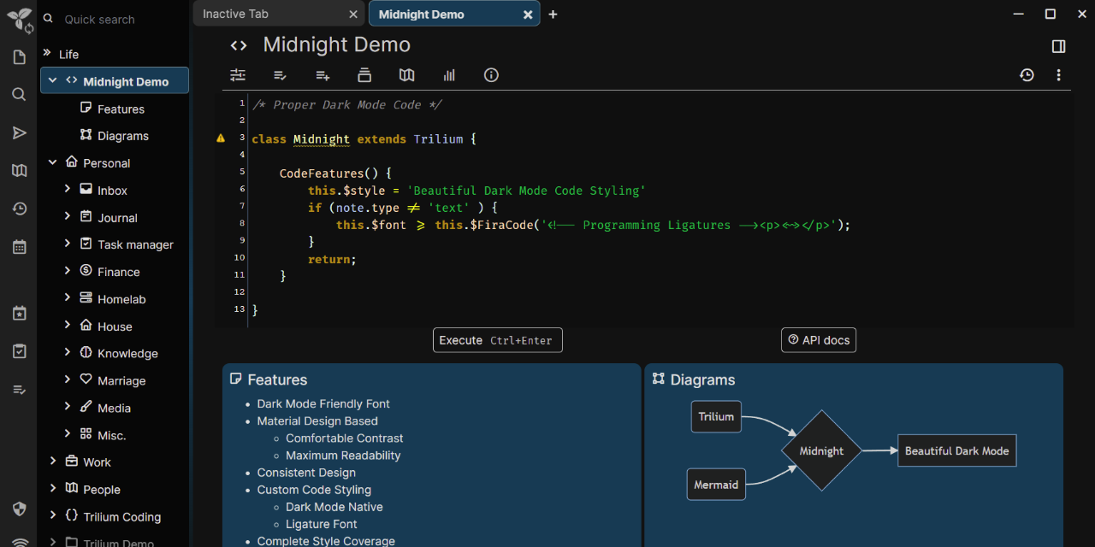The image size is (1095, 547).
Task: Click the Mermaid diagram node
Action: (x=716, y=485)
